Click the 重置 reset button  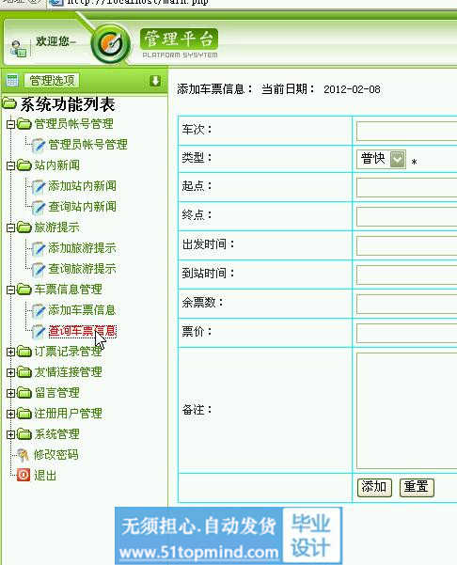click(417, 487)
